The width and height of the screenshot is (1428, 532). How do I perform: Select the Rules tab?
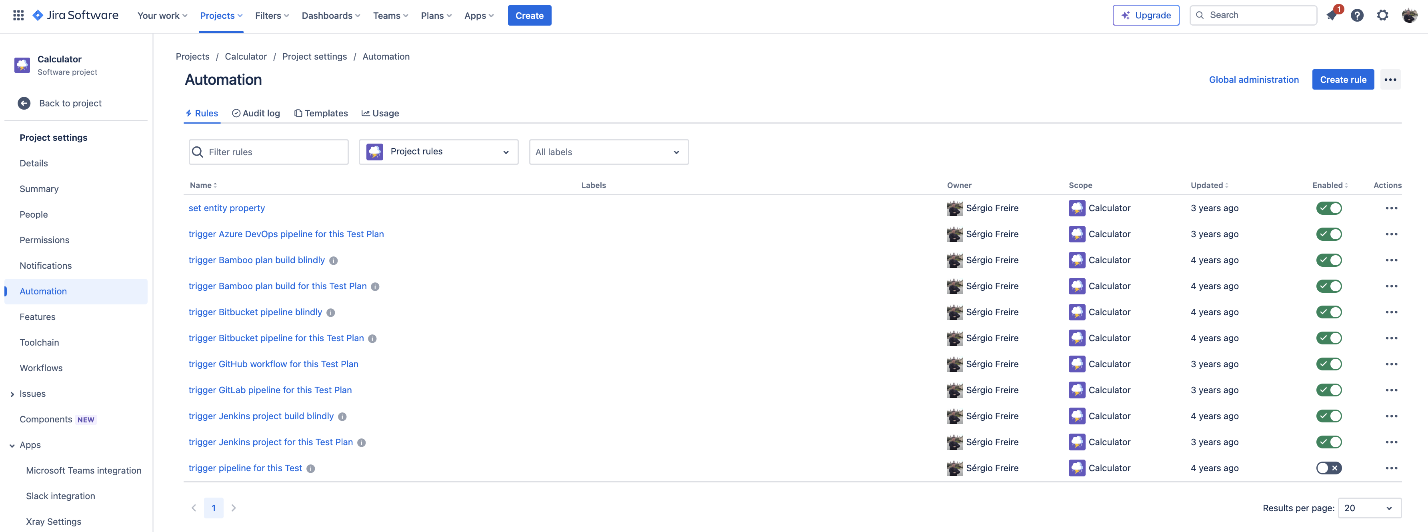(x=202, y=114)
